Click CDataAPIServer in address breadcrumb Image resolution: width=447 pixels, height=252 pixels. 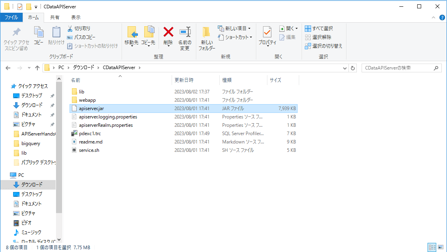[x=119, y=68]
